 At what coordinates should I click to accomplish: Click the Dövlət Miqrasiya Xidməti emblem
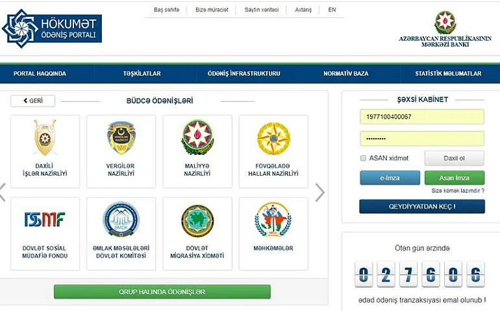point(197,220)
